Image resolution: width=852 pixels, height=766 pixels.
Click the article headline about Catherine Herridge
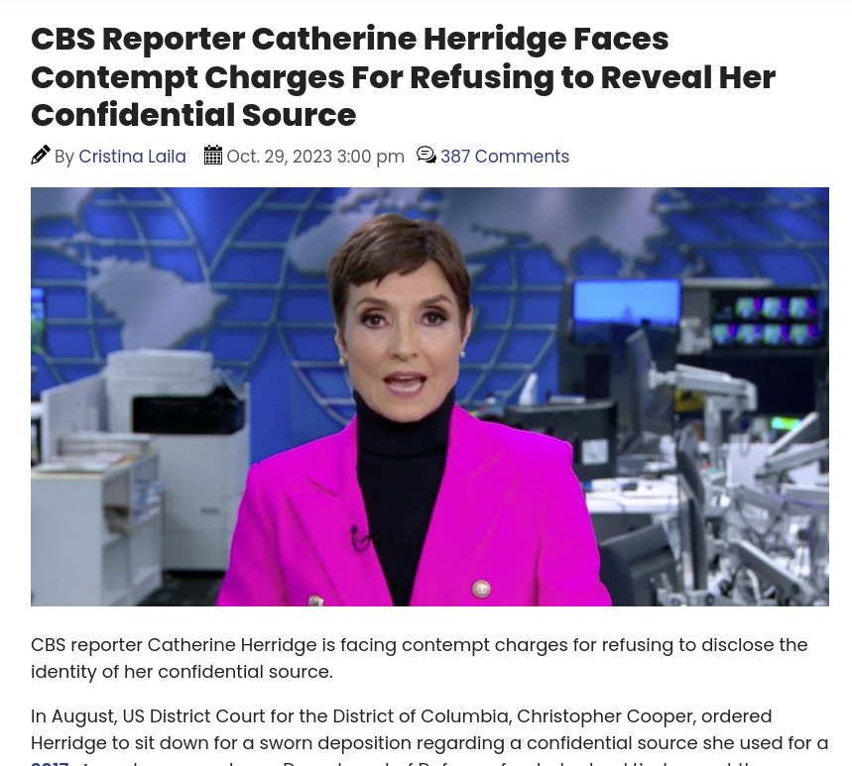(x=403, y=76)
